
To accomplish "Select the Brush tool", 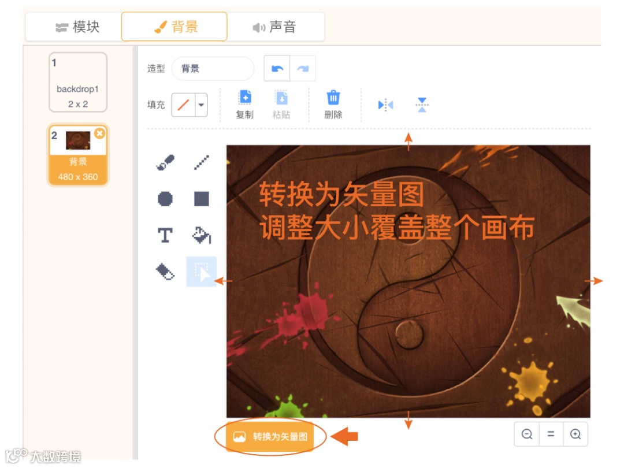I will (165, 162).
